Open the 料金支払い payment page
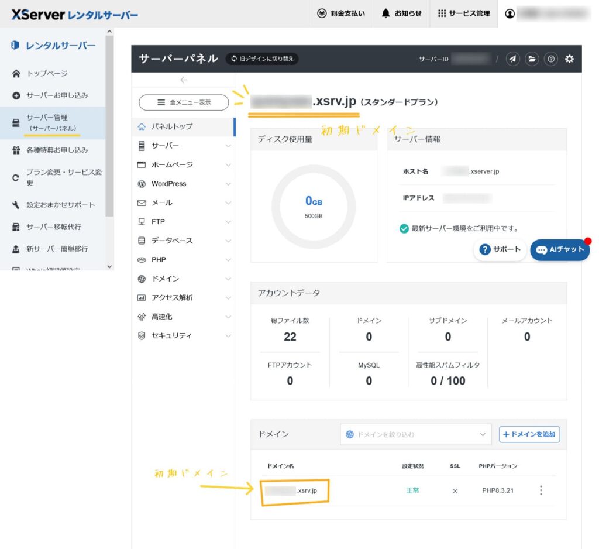The width and height of the screenshot is (599, 549). [x=341, y=13]
